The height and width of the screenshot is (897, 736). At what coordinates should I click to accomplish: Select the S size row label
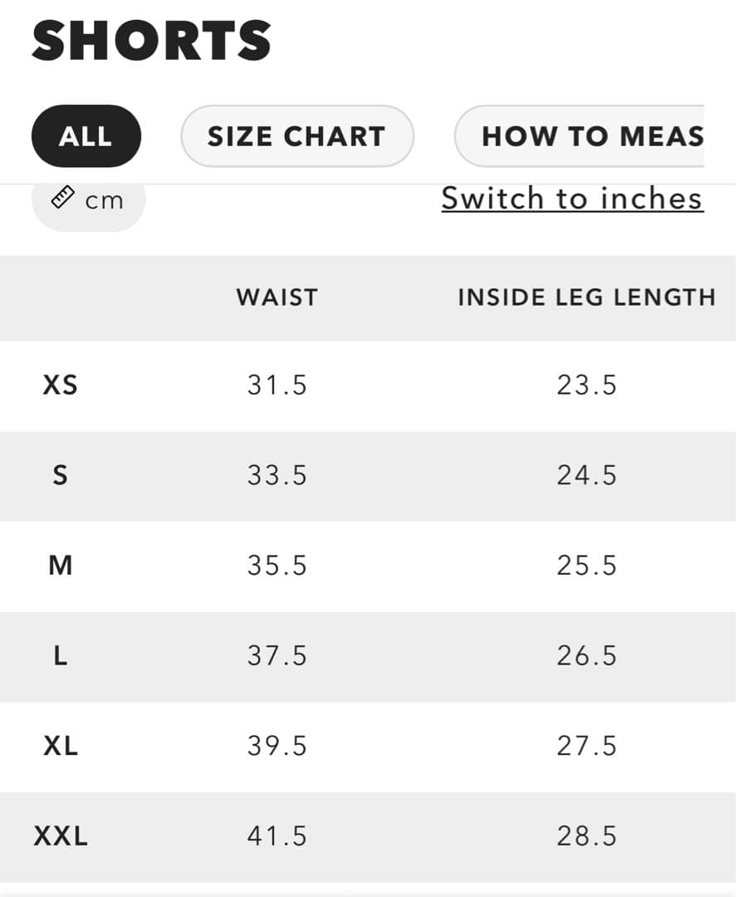[60, 475]
